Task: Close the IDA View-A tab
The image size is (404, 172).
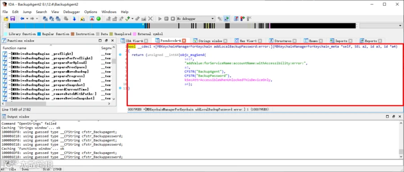Action: [x=146, y=41]
